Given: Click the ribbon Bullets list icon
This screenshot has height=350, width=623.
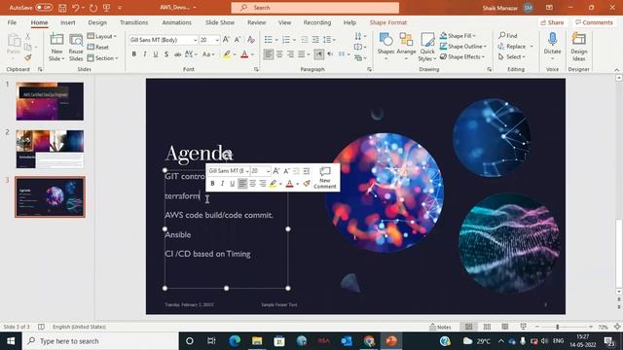Looking at the screenshot, I should (x=269, y=40).
